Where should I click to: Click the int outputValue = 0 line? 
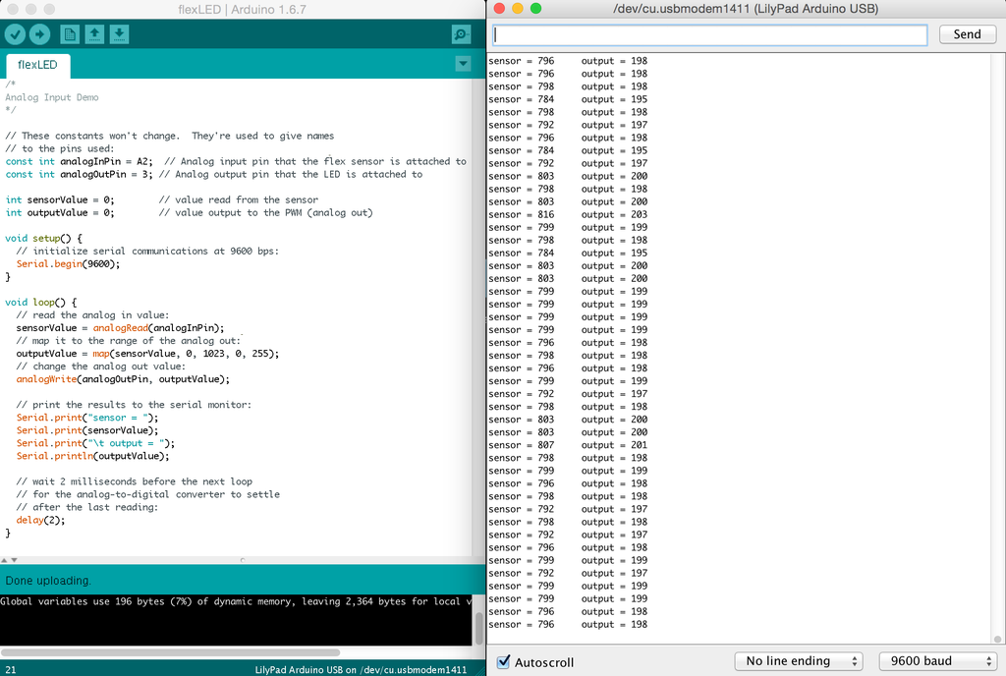coord(189,212)
